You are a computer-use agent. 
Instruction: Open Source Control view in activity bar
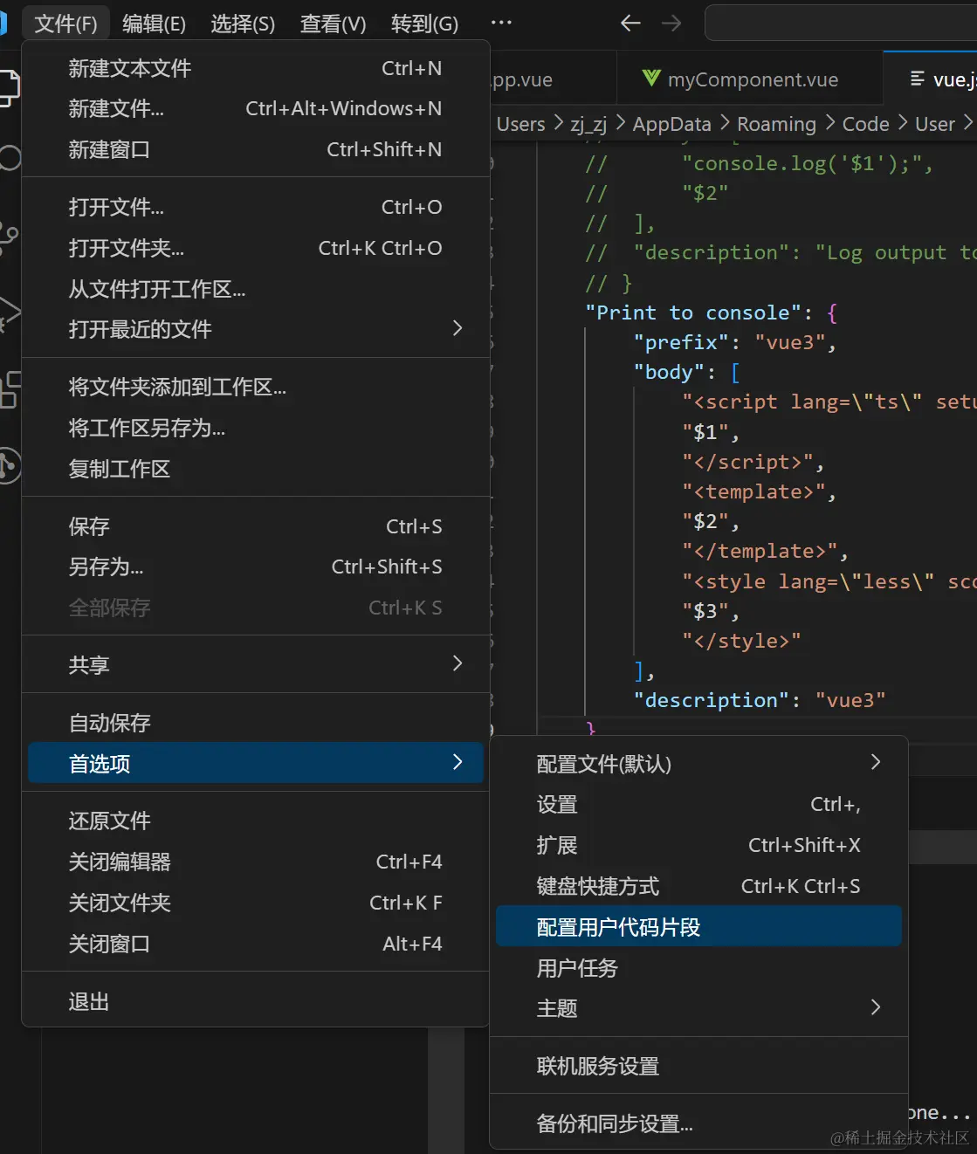(x=9, y=236)
